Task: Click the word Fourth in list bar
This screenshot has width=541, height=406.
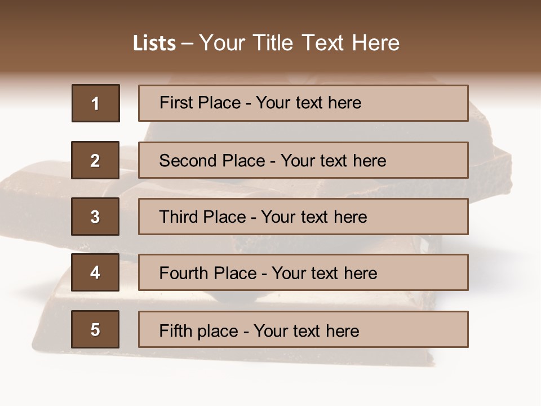Action: click(184, 273)
